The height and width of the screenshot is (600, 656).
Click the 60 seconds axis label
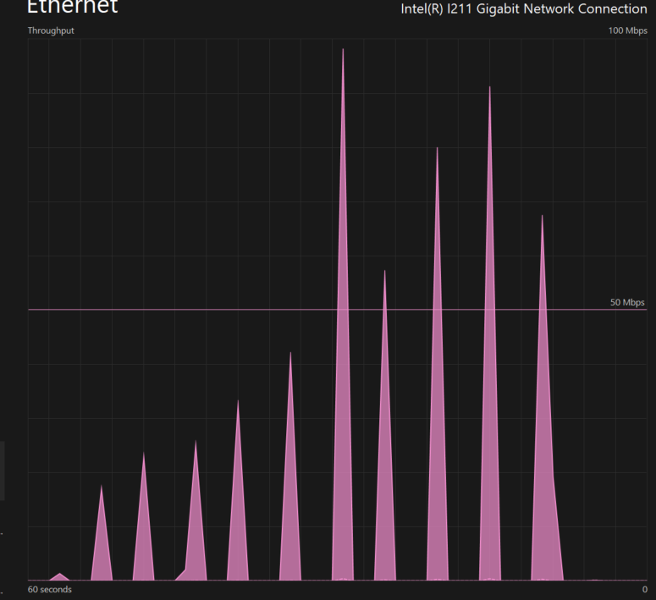coord(49,589)
